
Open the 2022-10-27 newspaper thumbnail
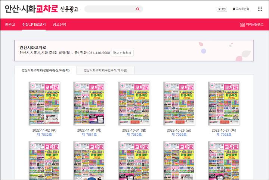[224, 103]
